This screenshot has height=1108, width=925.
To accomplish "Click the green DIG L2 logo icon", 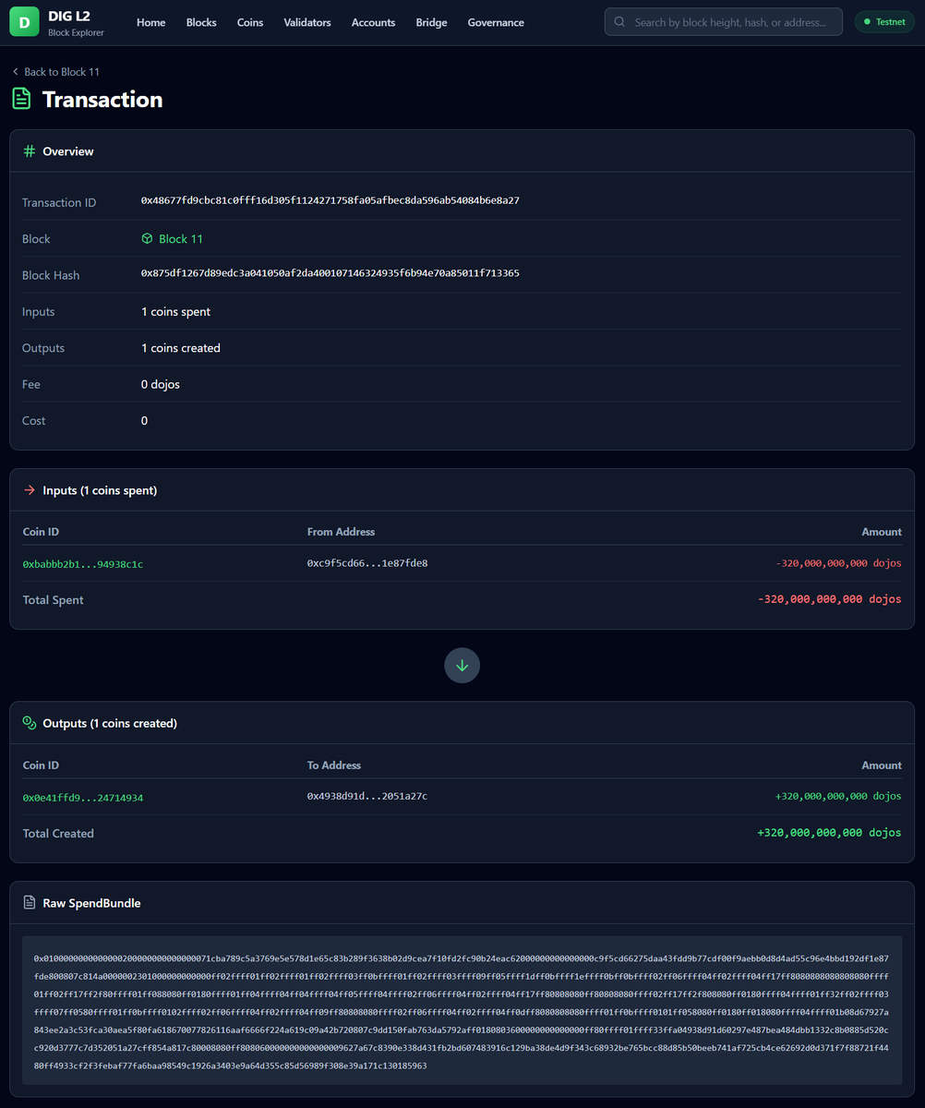I will click(24, 21).
